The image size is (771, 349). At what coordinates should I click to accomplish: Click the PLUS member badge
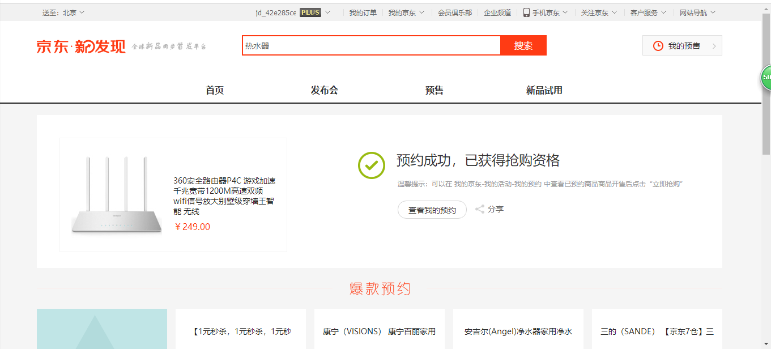pyautogui.click(x=310, y=12)
